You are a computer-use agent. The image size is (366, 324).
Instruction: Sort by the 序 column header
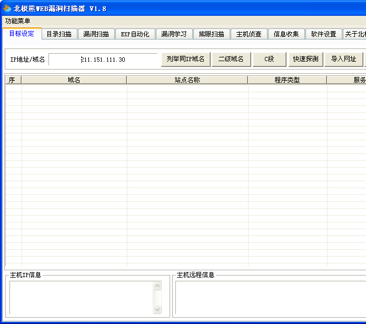tap(14, 80)
